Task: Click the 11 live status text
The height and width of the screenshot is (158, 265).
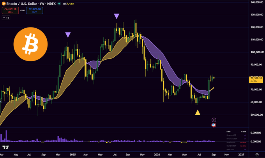Action: coord(243,132)
